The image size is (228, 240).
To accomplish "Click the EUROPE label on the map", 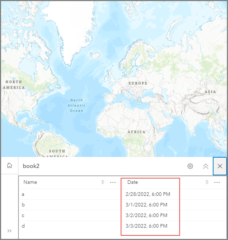I will [138, 83].
